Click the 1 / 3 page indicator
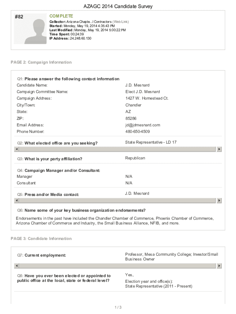236x314 pixels. coord(118,307)
